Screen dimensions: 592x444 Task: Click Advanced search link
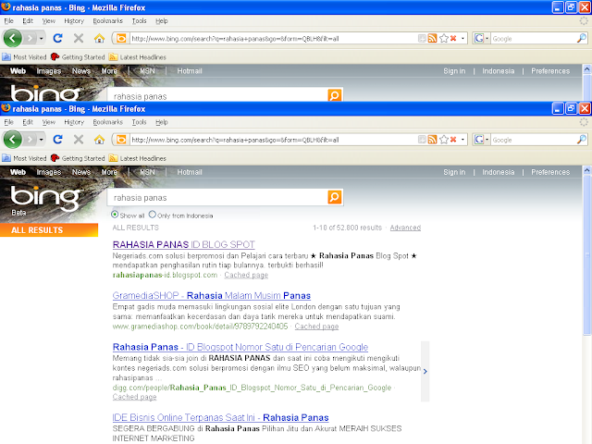[x=405, y=228]
